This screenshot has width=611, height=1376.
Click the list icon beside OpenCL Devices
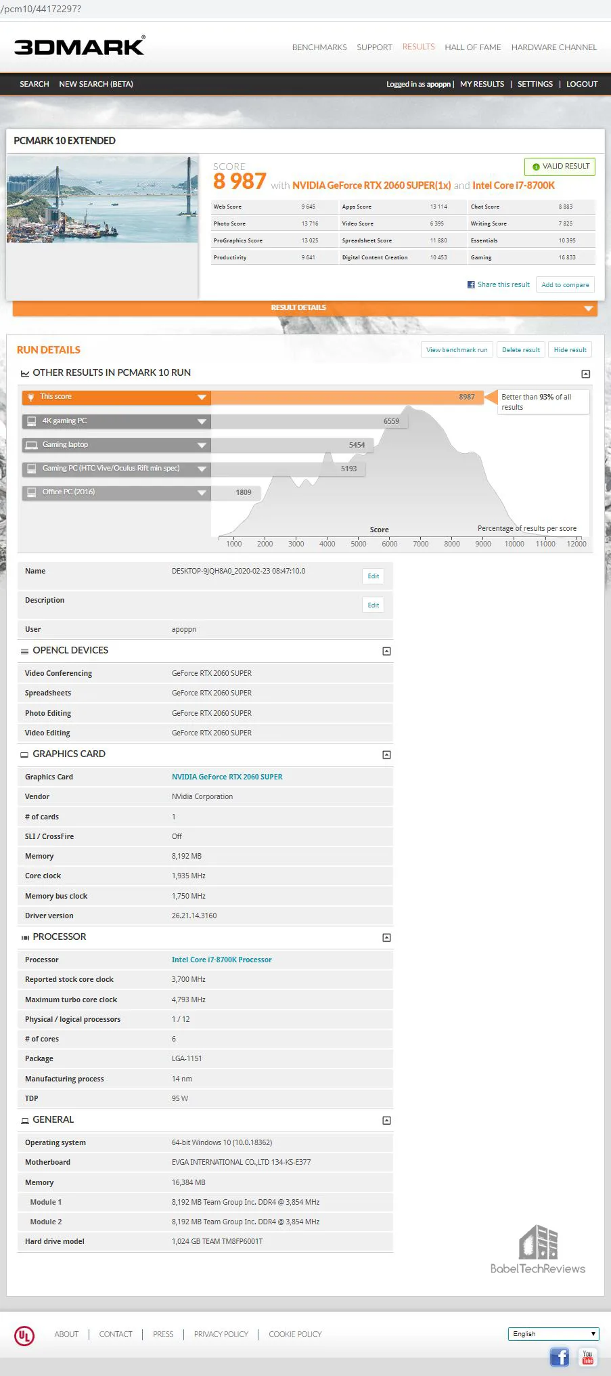tap(25, 651)
